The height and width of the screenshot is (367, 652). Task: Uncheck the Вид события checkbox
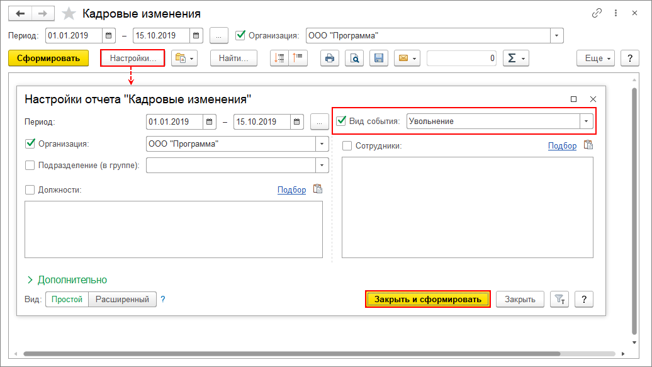[342, 121]
